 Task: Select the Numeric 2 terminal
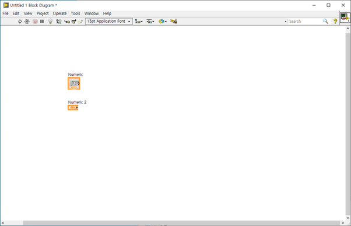coord(73,107)
